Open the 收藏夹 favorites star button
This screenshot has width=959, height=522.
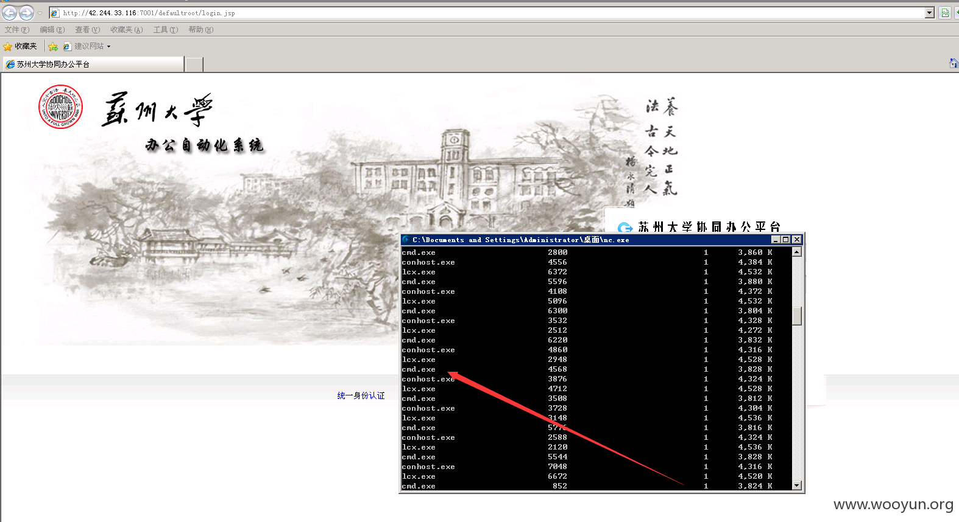click(x=20, y=46)
